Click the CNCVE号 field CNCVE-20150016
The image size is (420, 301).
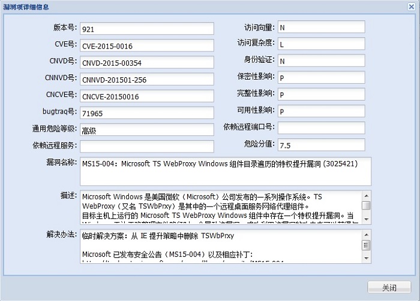click(x=147, y=96)
